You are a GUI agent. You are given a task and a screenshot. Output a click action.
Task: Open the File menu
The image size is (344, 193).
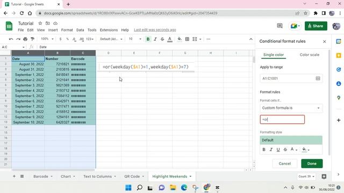21,30
